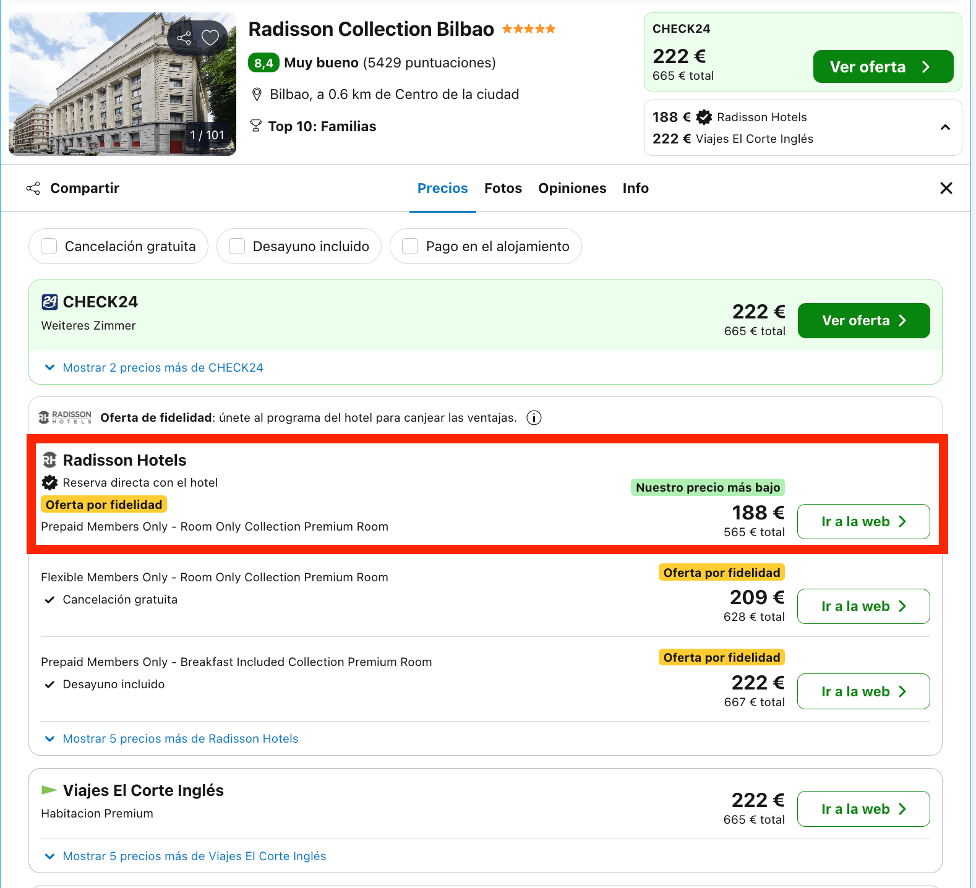Viewport: 976px width, 888px height.
Task: Click the 222 € Viajes El Corte Inglés summary line
Action: (733, 139)
